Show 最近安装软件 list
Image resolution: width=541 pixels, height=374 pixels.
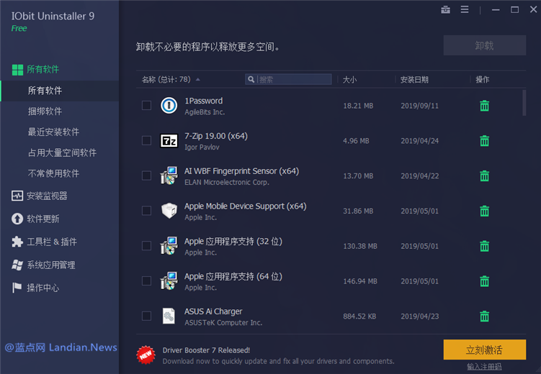point(53,132)
